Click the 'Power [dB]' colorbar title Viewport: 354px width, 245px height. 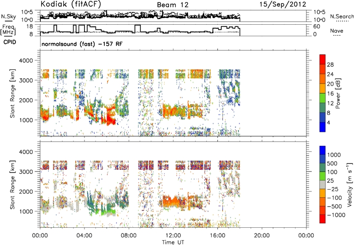(338, 93)
